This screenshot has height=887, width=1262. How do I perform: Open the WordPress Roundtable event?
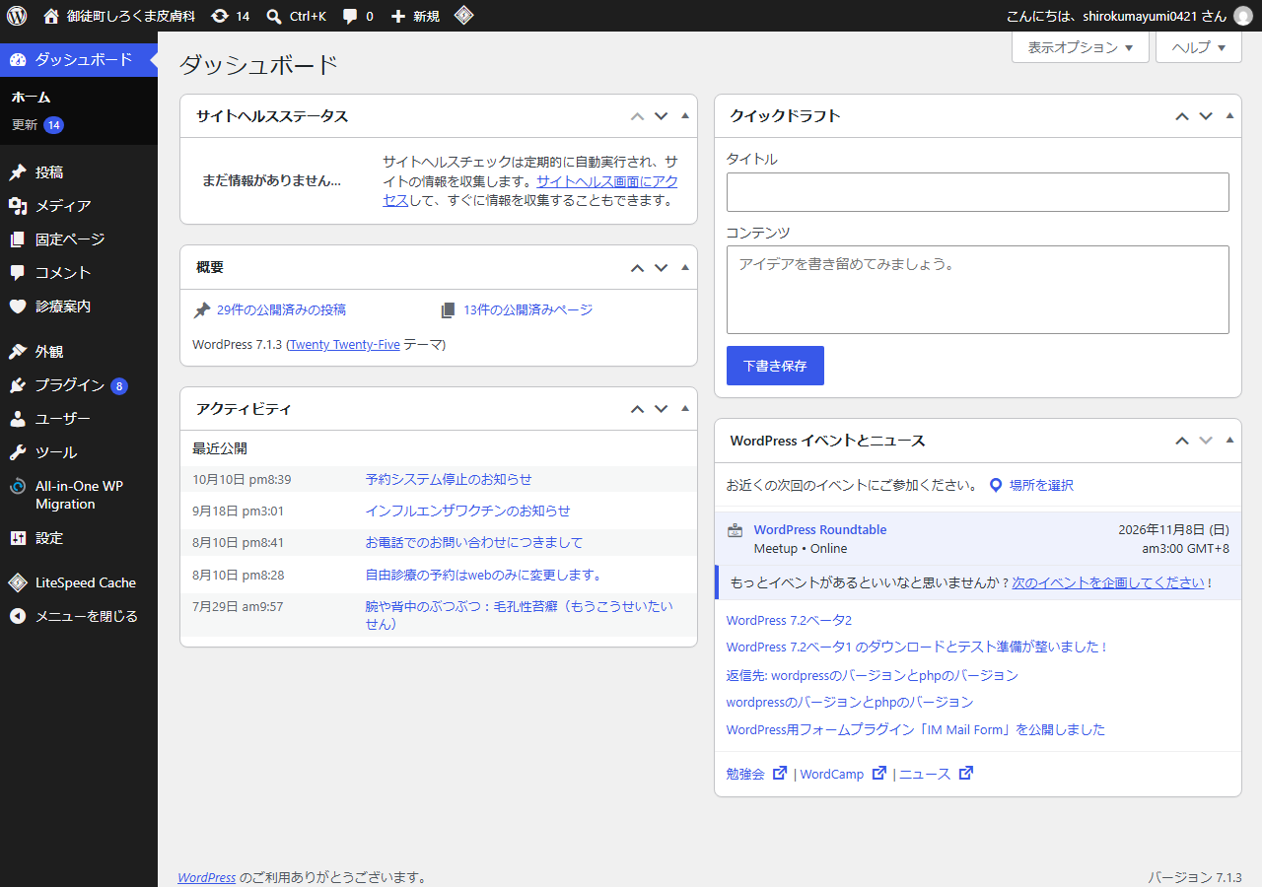tap(820, 529)
